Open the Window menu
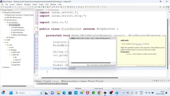This screenshot has height=96, width=170. (x=53, y=4)
